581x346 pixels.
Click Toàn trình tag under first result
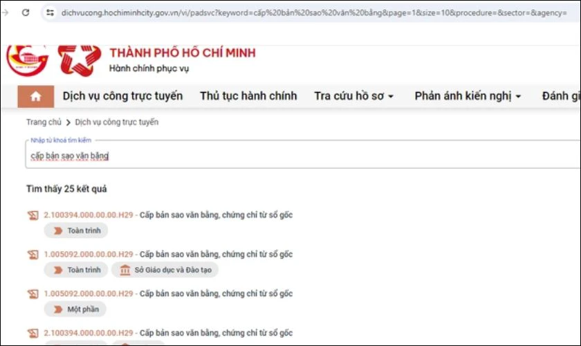76,230
